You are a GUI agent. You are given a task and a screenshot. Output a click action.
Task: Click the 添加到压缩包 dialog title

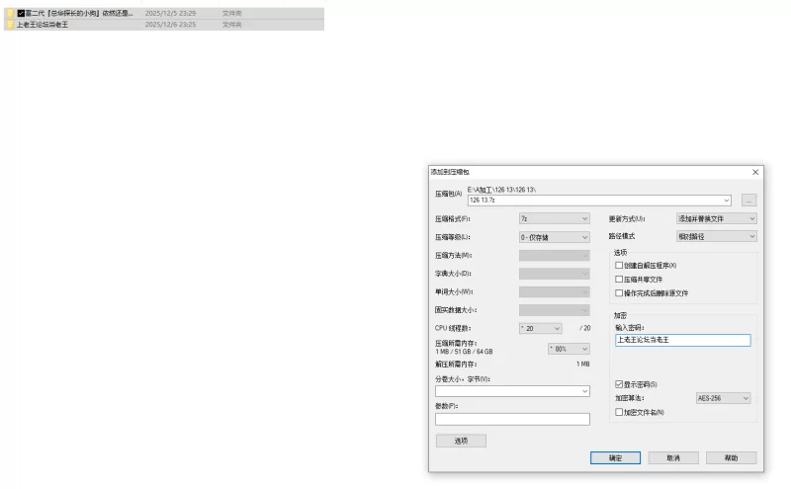tap(450, 172)
